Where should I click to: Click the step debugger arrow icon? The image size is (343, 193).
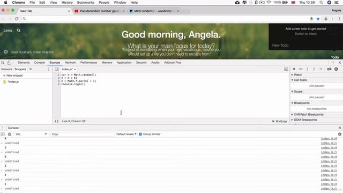tap(320, 69)
